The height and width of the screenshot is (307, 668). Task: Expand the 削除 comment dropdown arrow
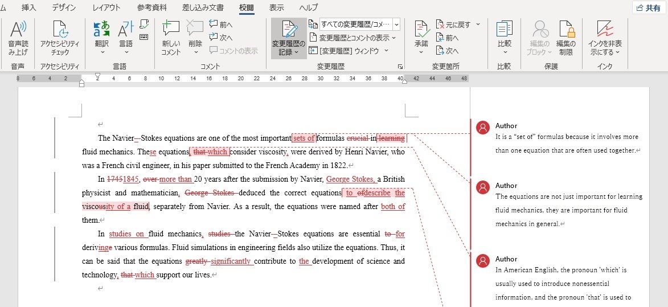click(195, 52)
